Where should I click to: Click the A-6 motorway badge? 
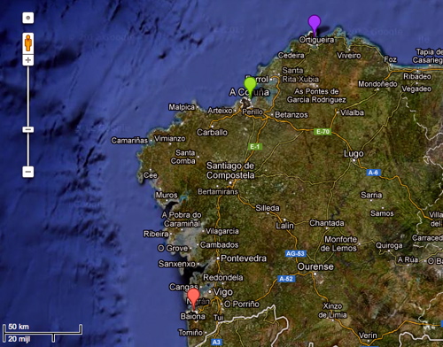click(x=373, y=173)
